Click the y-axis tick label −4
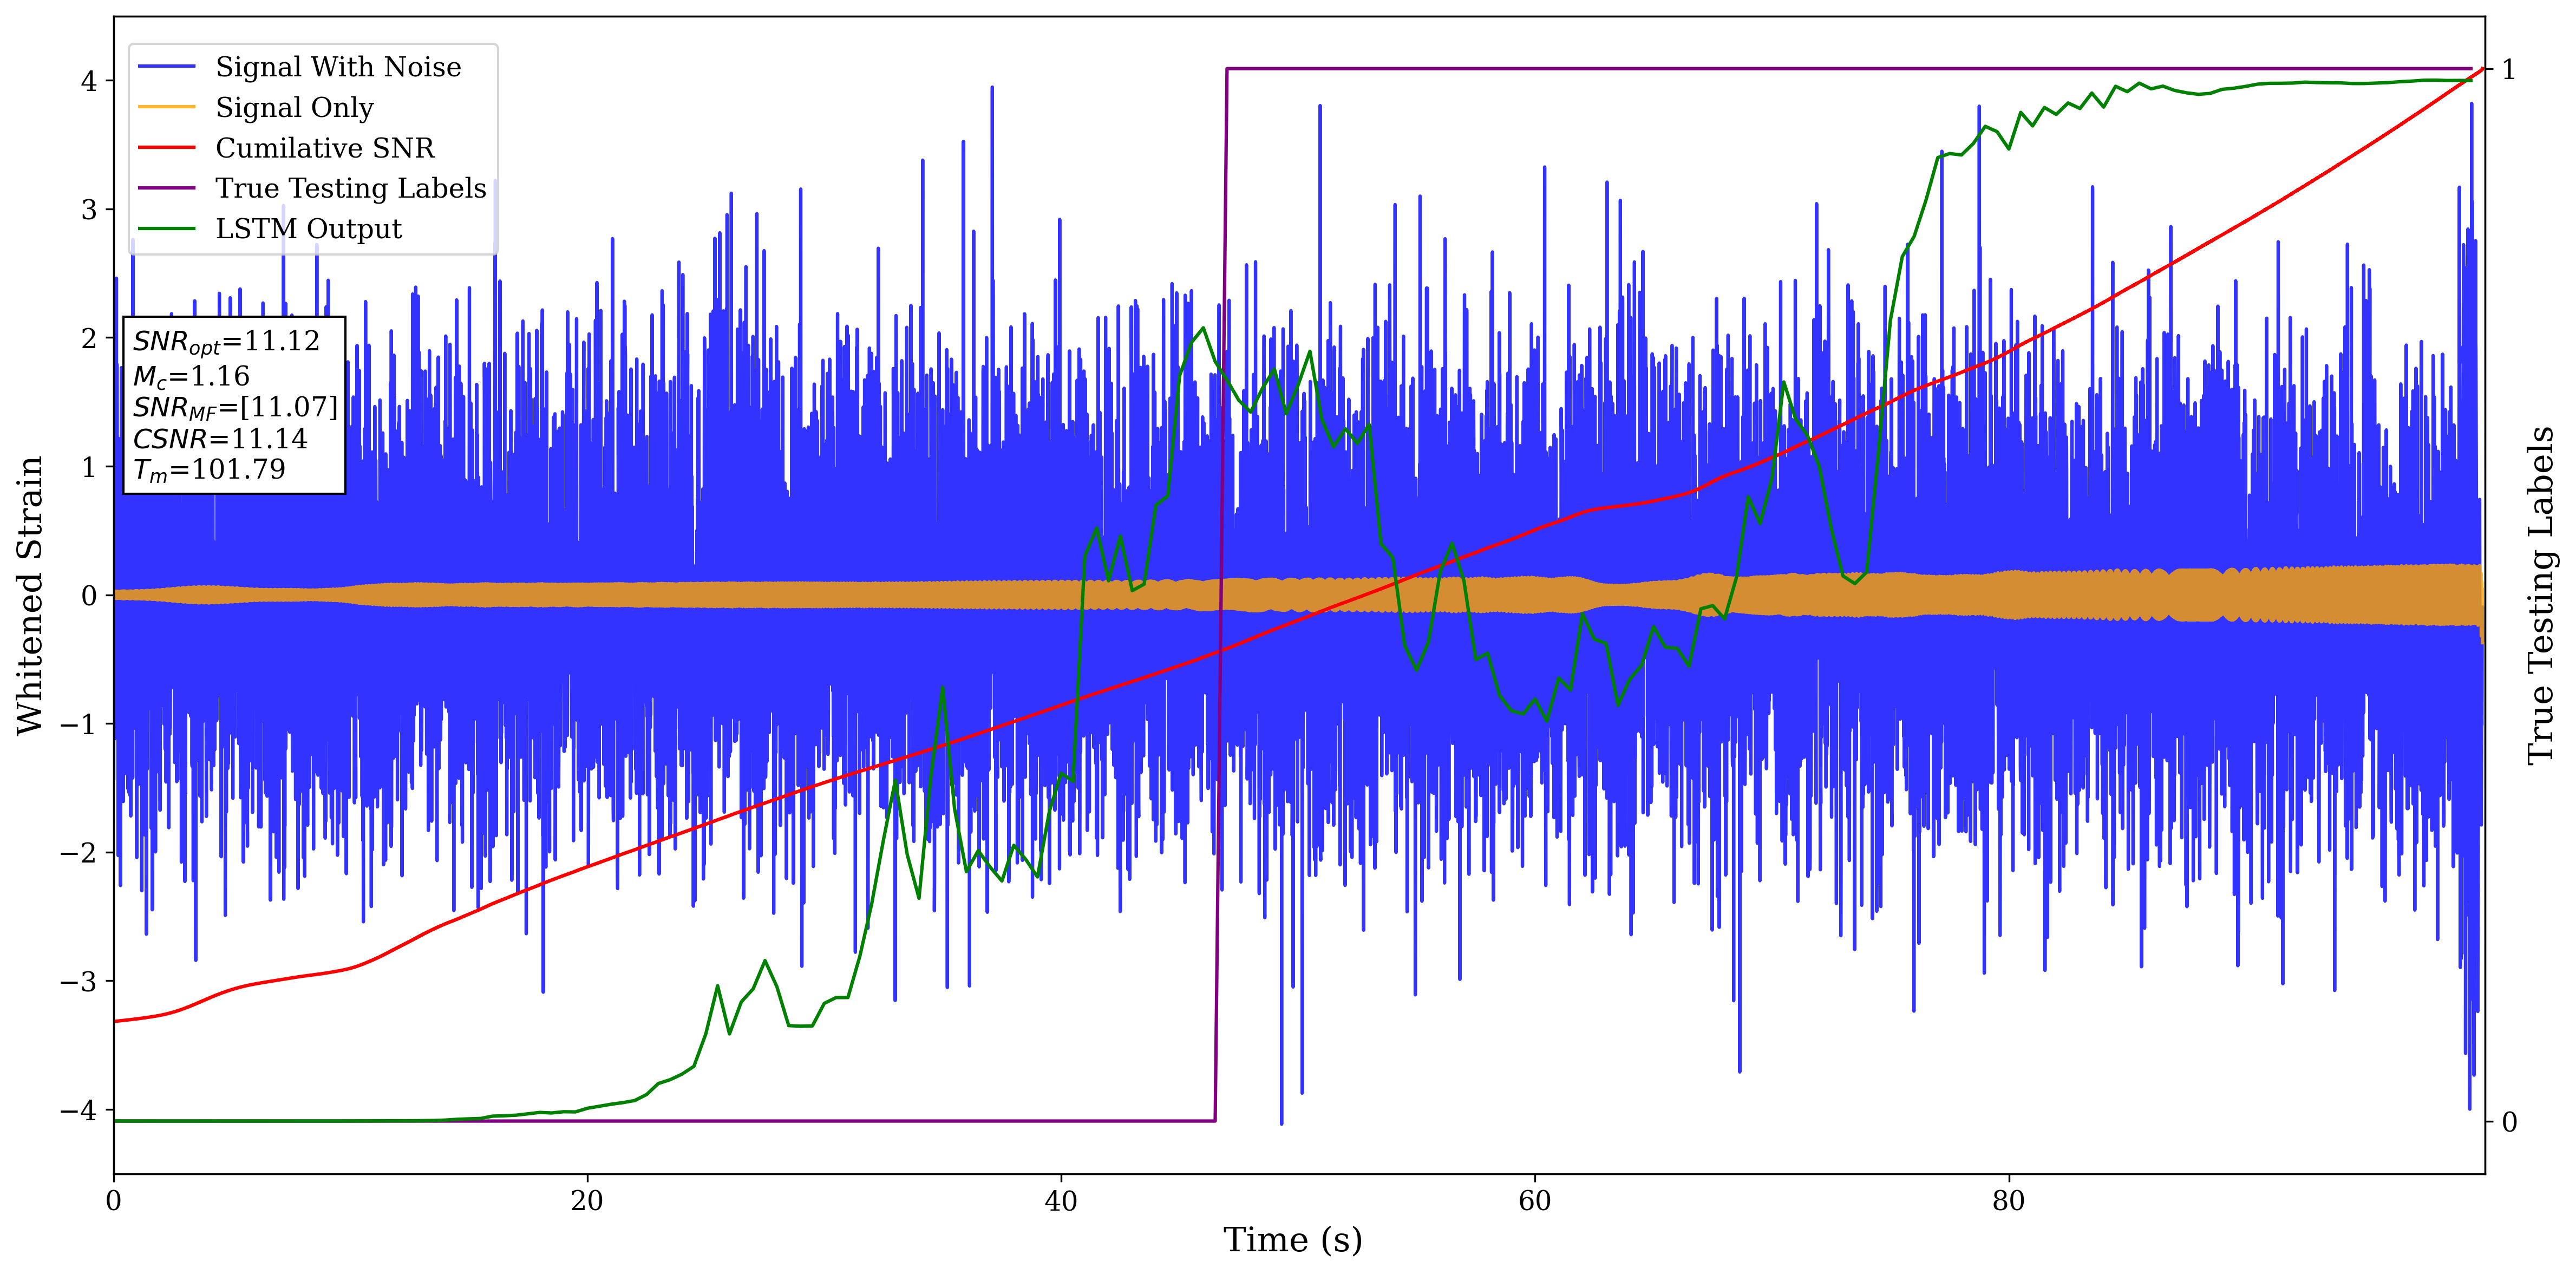The image size is (2576, 1274). [78, 1110]
